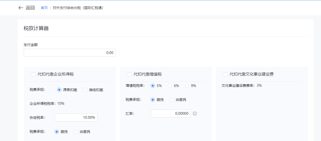321x141 pixels.
Task: Choose 居民 in the 企业所得税 panel
Action: 57,132
